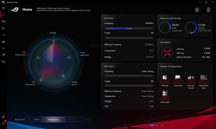Select the Home info icon in the sidebar
The width and height of the screenshot is (216, 129).
(3, 15)
